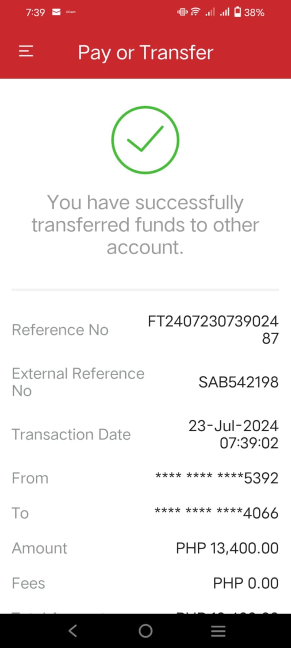Image resolution: width=291 pixels, height=648 pixels.
Task: Tap the green success checkmark icon
Action: click(x=145, y=140)
